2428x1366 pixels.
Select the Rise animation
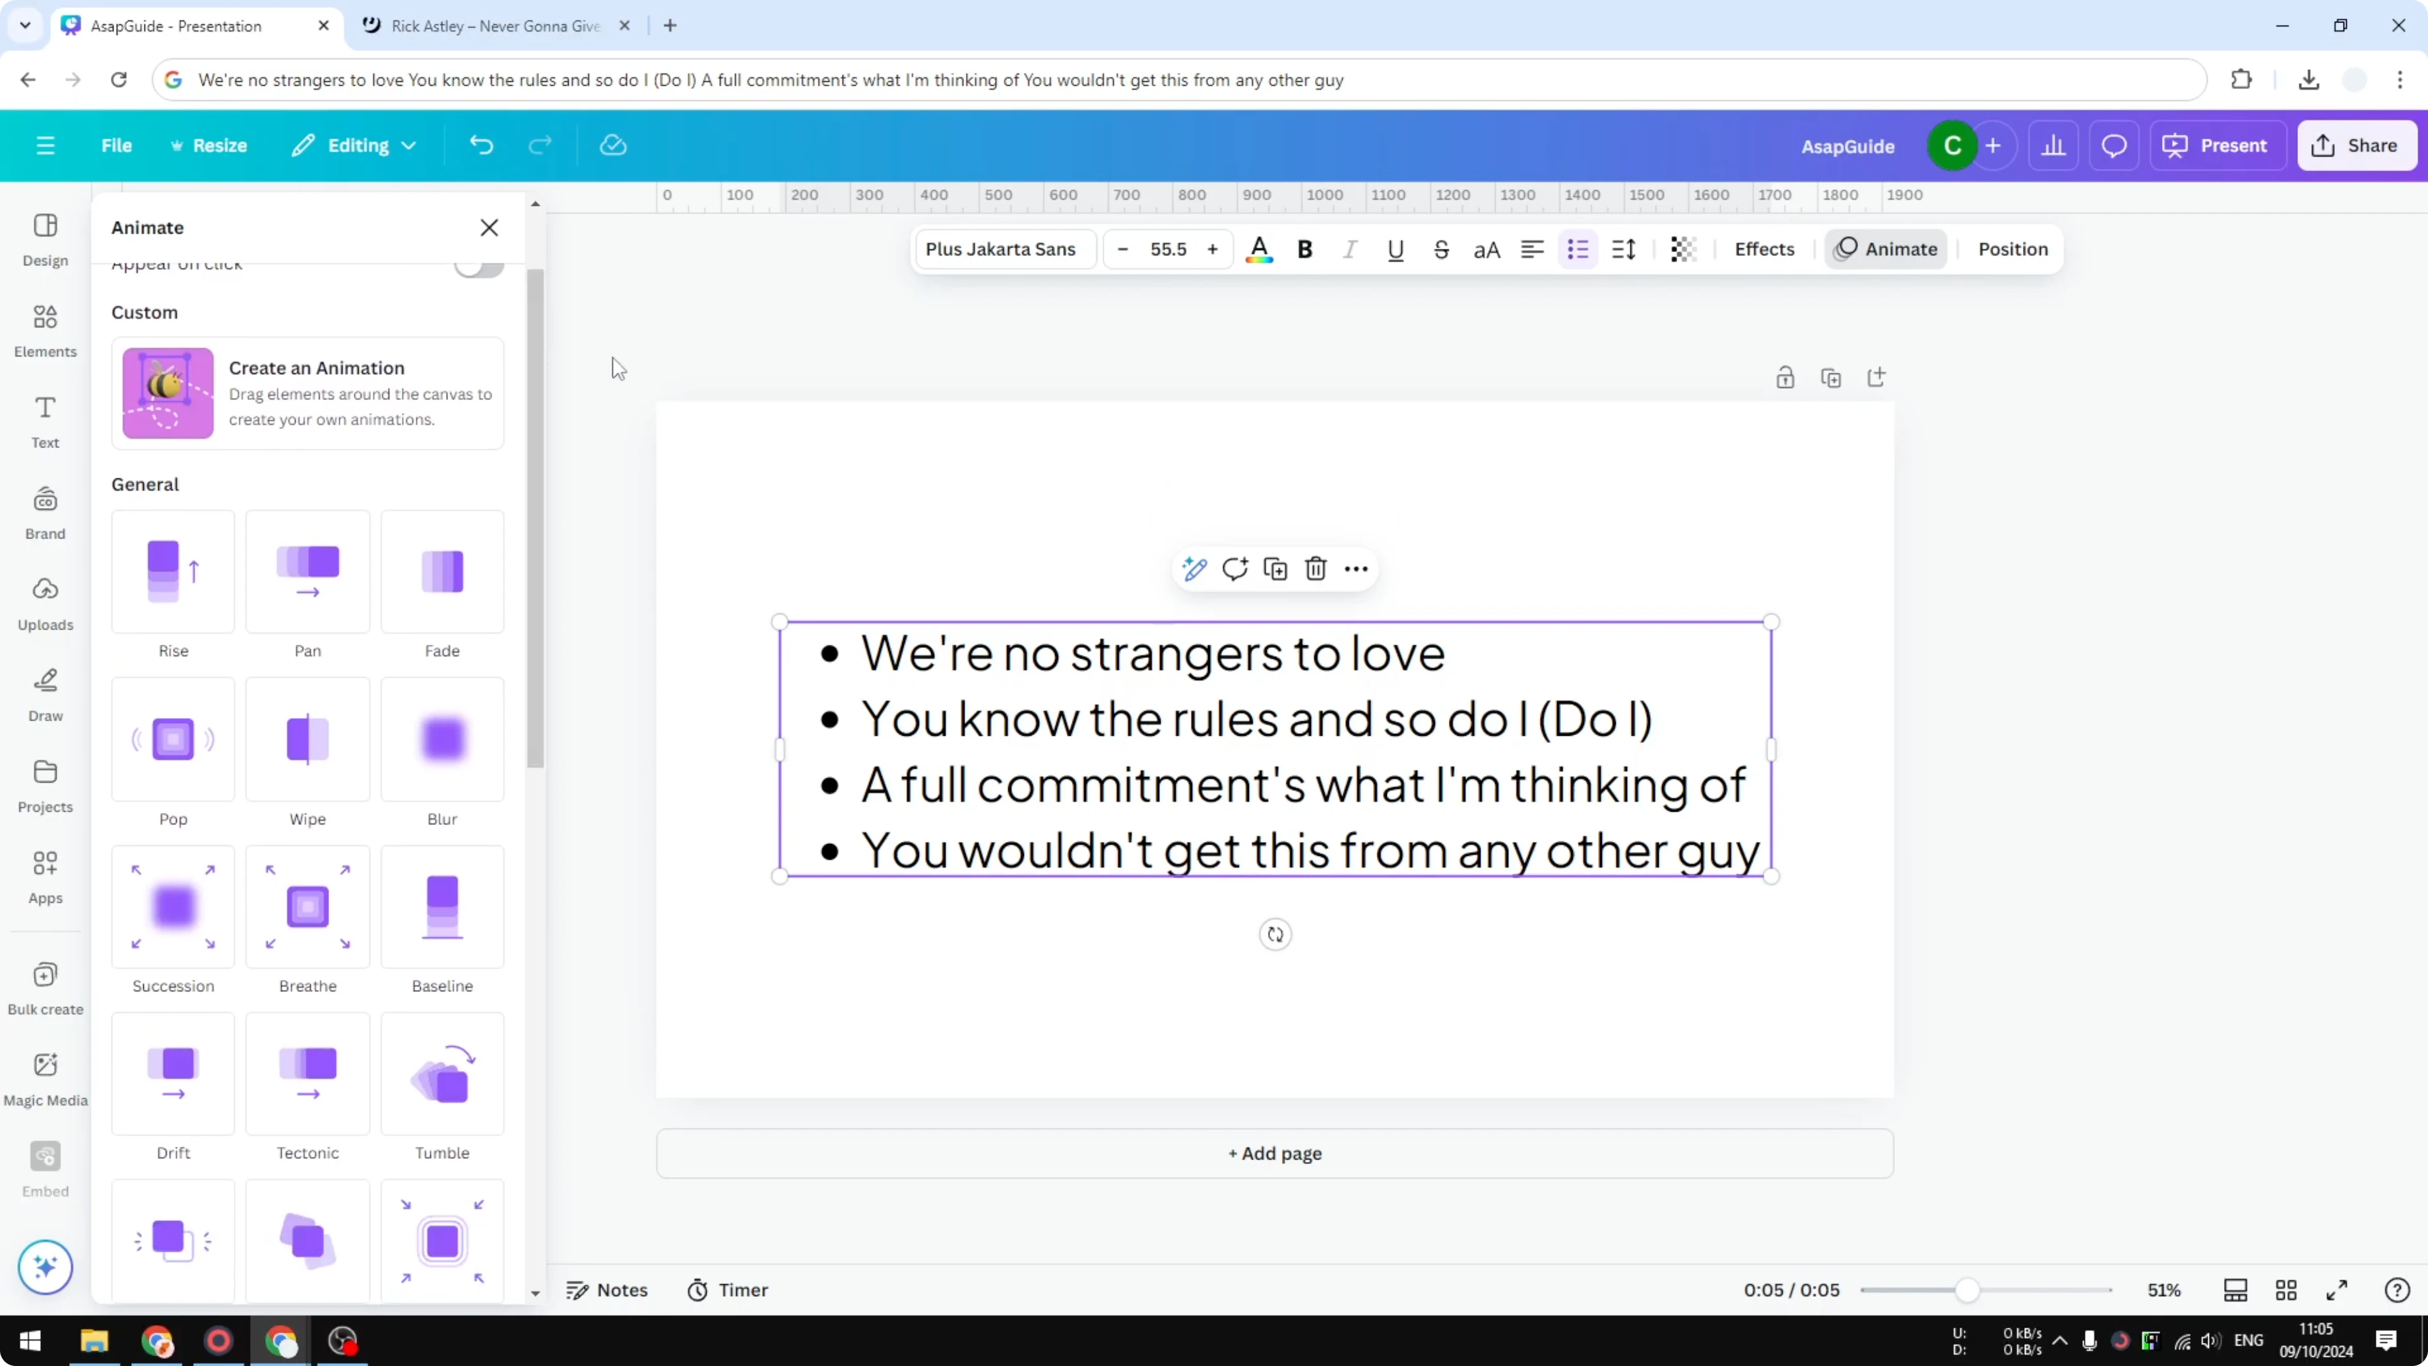174,571
